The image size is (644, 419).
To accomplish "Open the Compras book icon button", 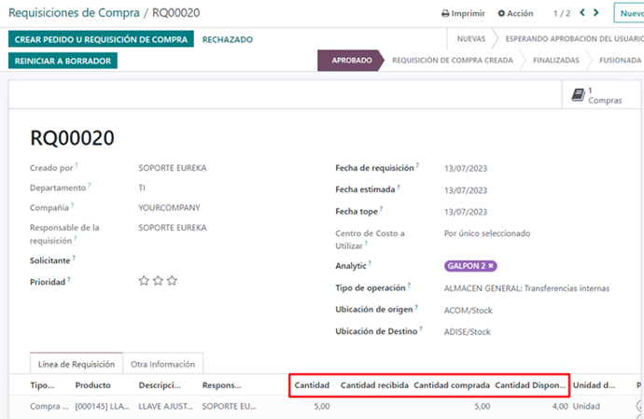I will 578,95.
